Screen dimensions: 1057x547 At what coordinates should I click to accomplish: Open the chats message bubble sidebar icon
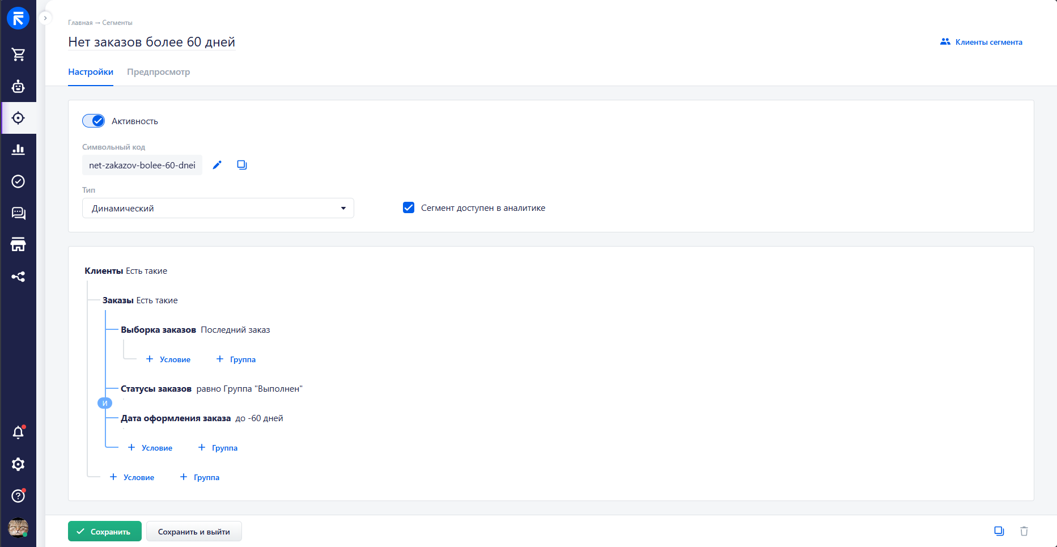click(18, 213)
